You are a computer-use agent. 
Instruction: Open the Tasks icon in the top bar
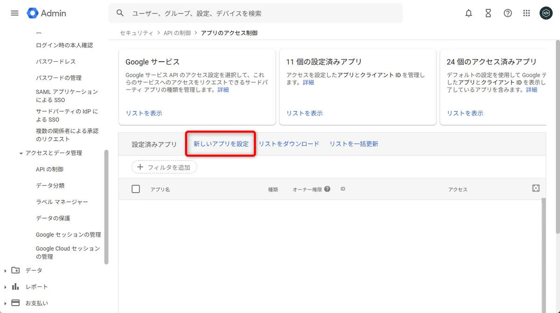488,13
